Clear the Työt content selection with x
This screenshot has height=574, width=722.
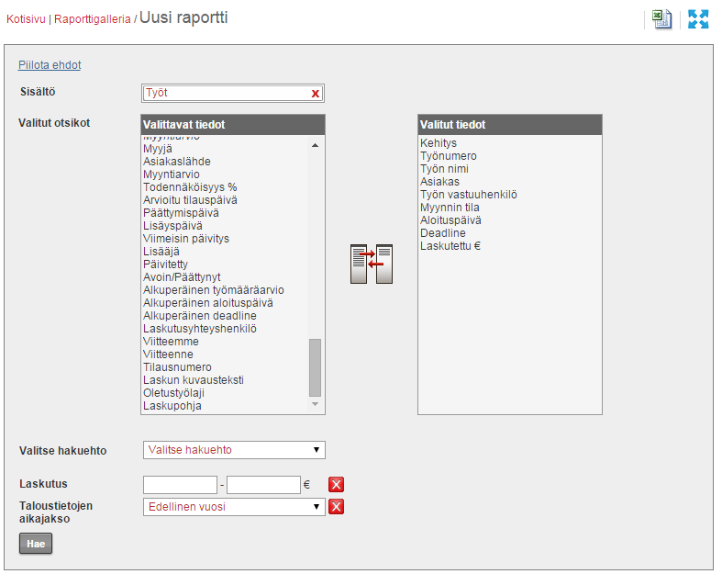click(x=316, y=94)
